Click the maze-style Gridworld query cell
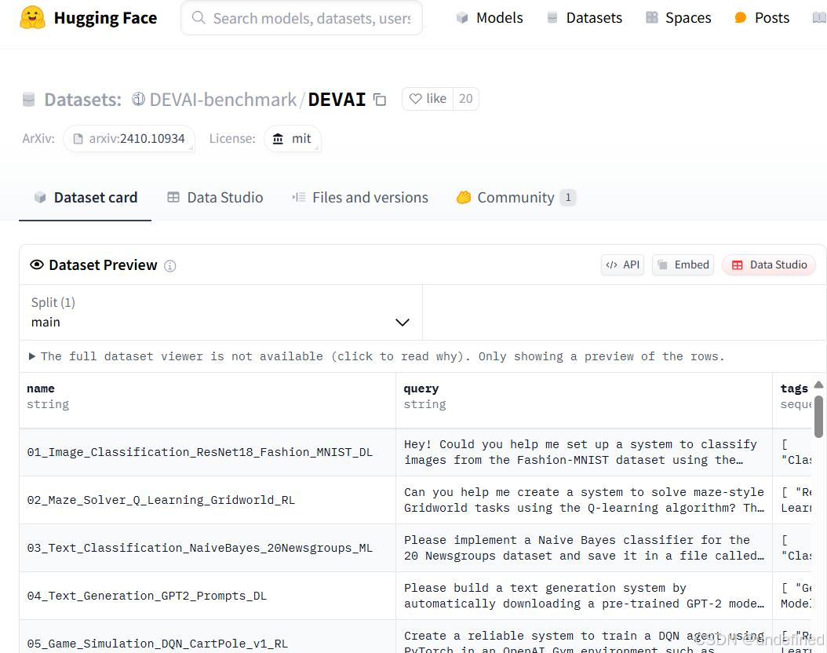 click(x=584, y=500)
